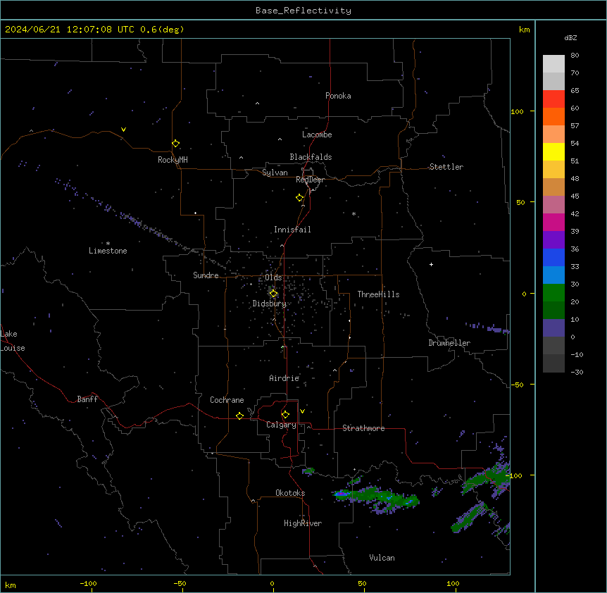Click the green echo northwest of Vulcan
The width and height of the screenshot is (607, 593).
tap(377, 498)
